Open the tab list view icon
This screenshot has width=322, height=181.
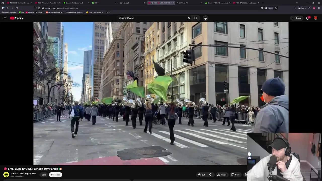3,3
